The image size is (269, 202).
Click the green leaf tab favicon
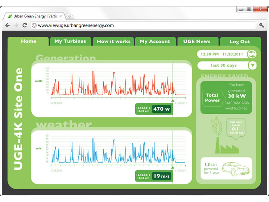click(x=10, y=16)
